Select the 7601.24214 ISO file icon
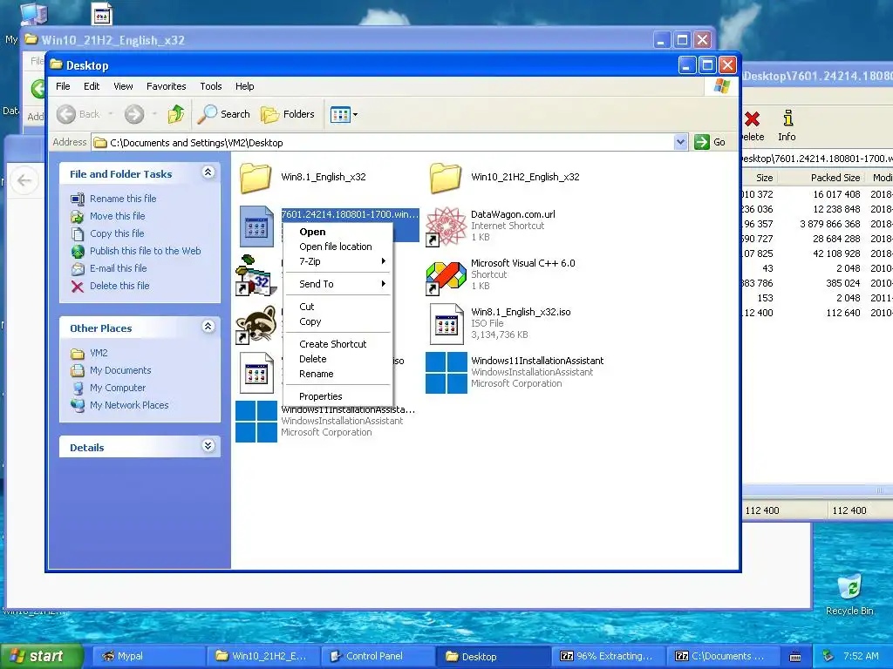 pyautogui.click(x=256, y=226)
